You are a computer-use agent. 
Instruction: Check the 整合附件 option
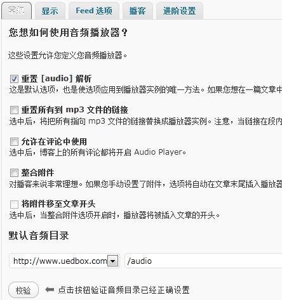tap(14, 173)
